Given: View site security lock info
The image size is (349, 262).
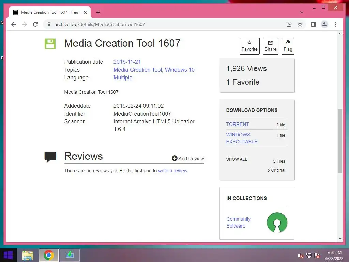Looking at the screenshot, I should tap(49, 24).
